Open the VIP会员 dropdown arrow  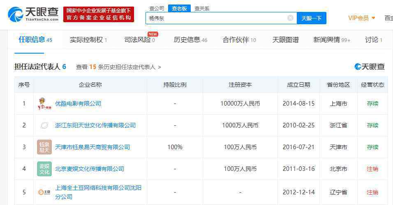(373, 18)
